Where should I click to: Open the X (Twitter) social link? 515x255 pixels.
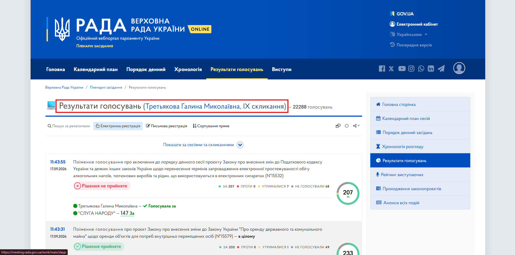pos(391,69)
